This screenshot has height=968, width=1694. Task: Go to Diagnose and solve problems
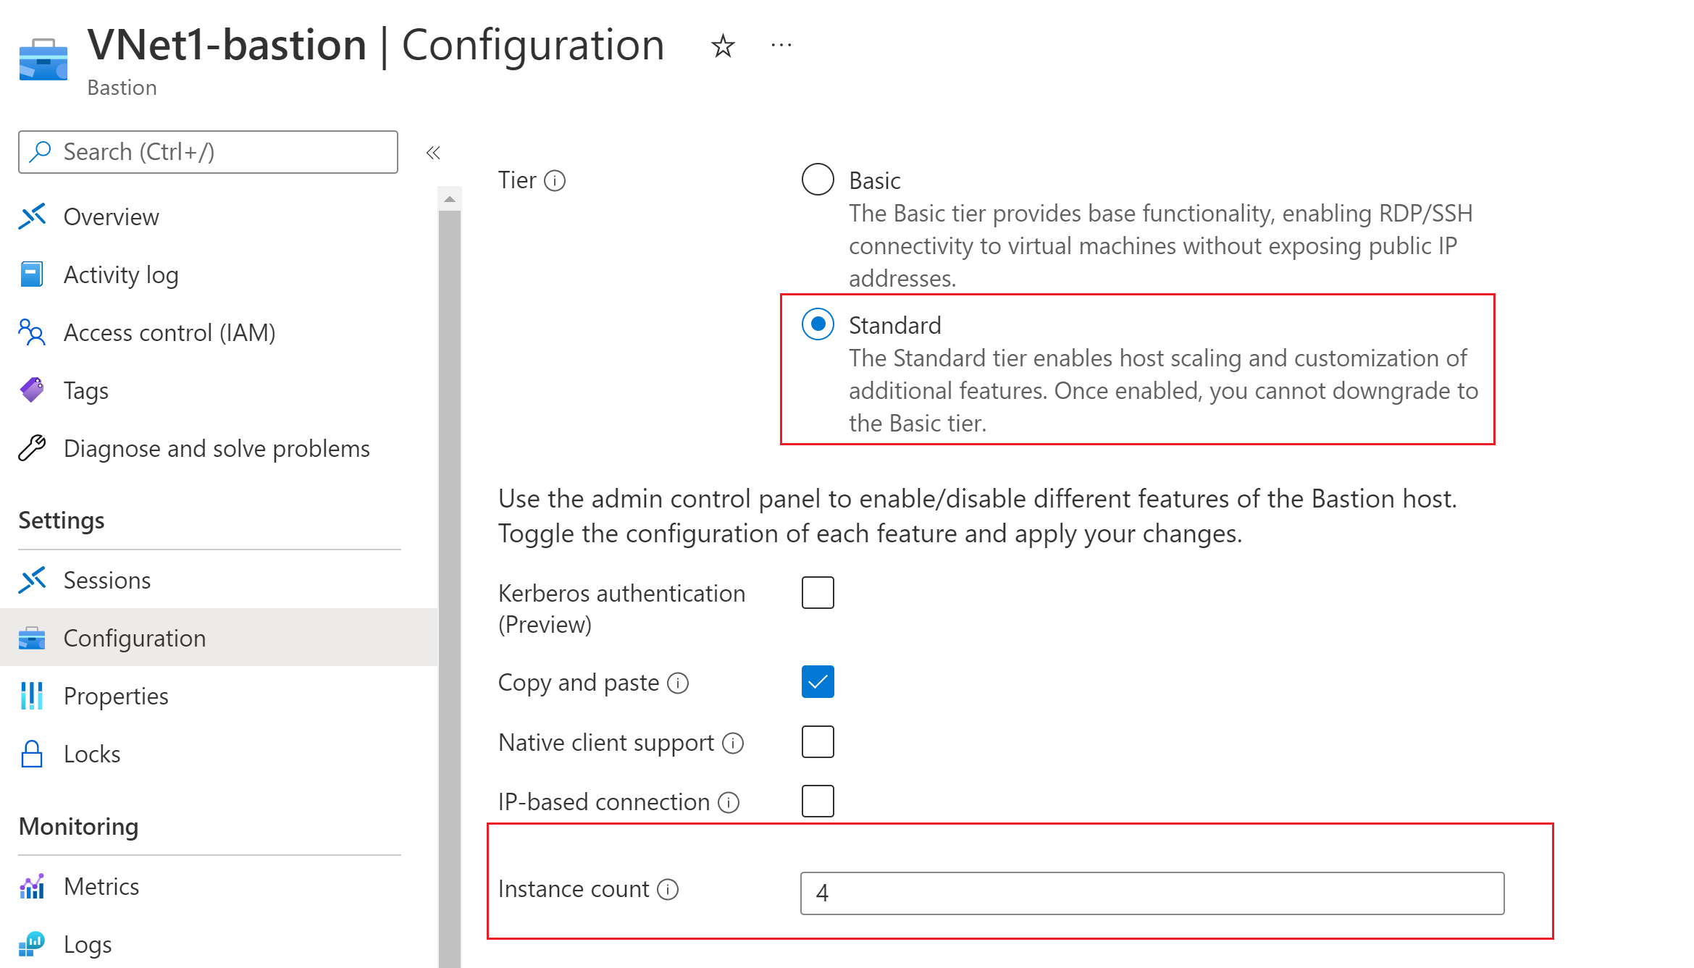[216, 449]
